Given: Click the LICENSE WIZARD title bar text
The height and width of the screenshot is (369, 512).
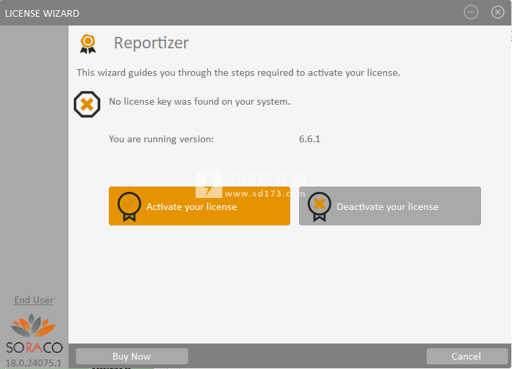Looking at the screenshot, I should 42,13.
